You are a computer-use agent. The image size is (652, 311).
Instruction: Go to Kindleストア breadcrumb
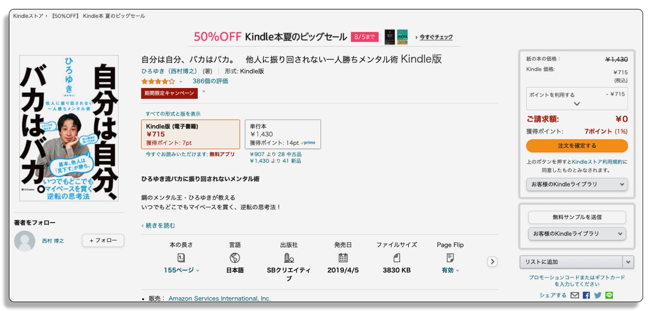(28, 16)
